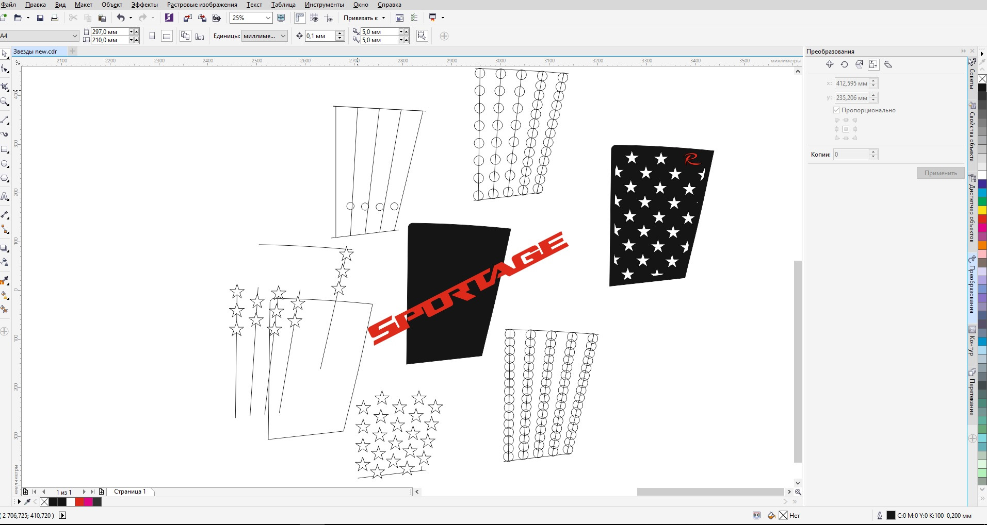The image size is (987, 525).
Task: Click the Undo arrow icon
Action: [x=121, y=18]
